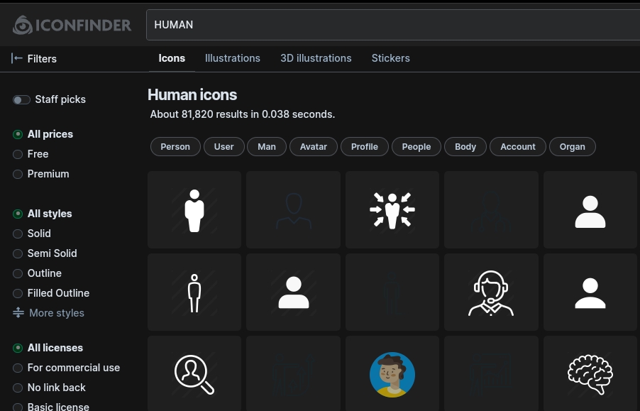Click the Man tag chip
This screenshot has width=640, height=411.
point(267,146)
